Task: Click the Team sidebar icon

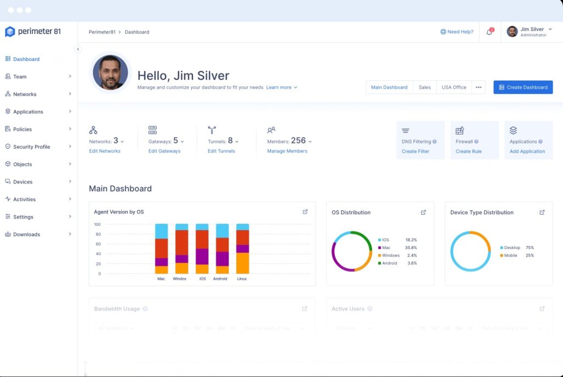Action: pos(8,76)
